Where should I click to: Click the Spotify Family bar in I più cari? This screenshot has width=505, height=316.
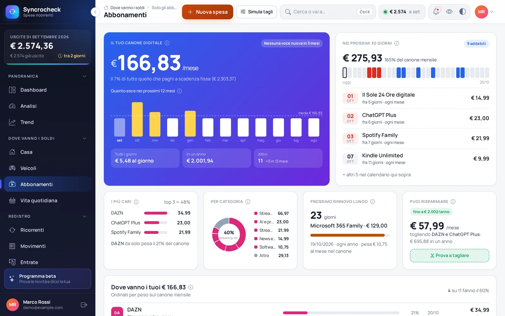pos(156,233)
